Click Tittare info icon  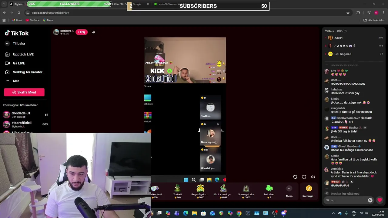coord(345,31)
